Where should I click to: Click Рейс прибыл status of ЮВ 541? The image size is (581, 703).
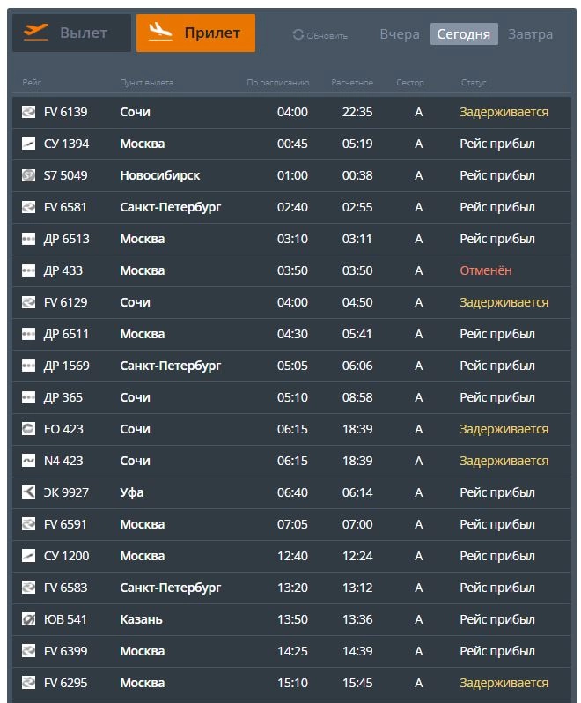(497, 619)
